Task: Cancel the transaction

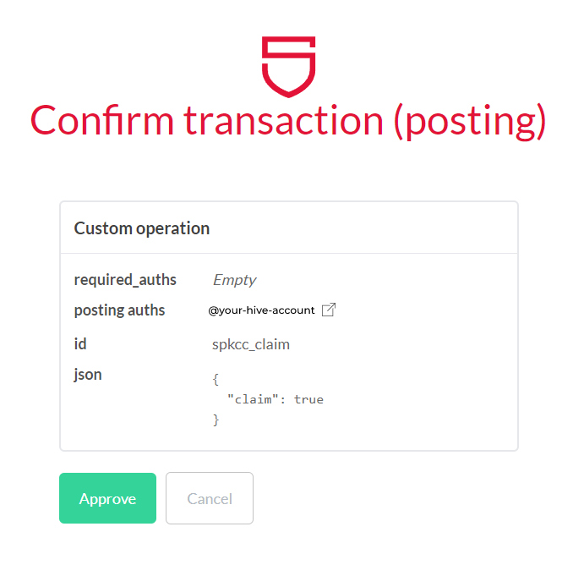Action: coord(210,498)
